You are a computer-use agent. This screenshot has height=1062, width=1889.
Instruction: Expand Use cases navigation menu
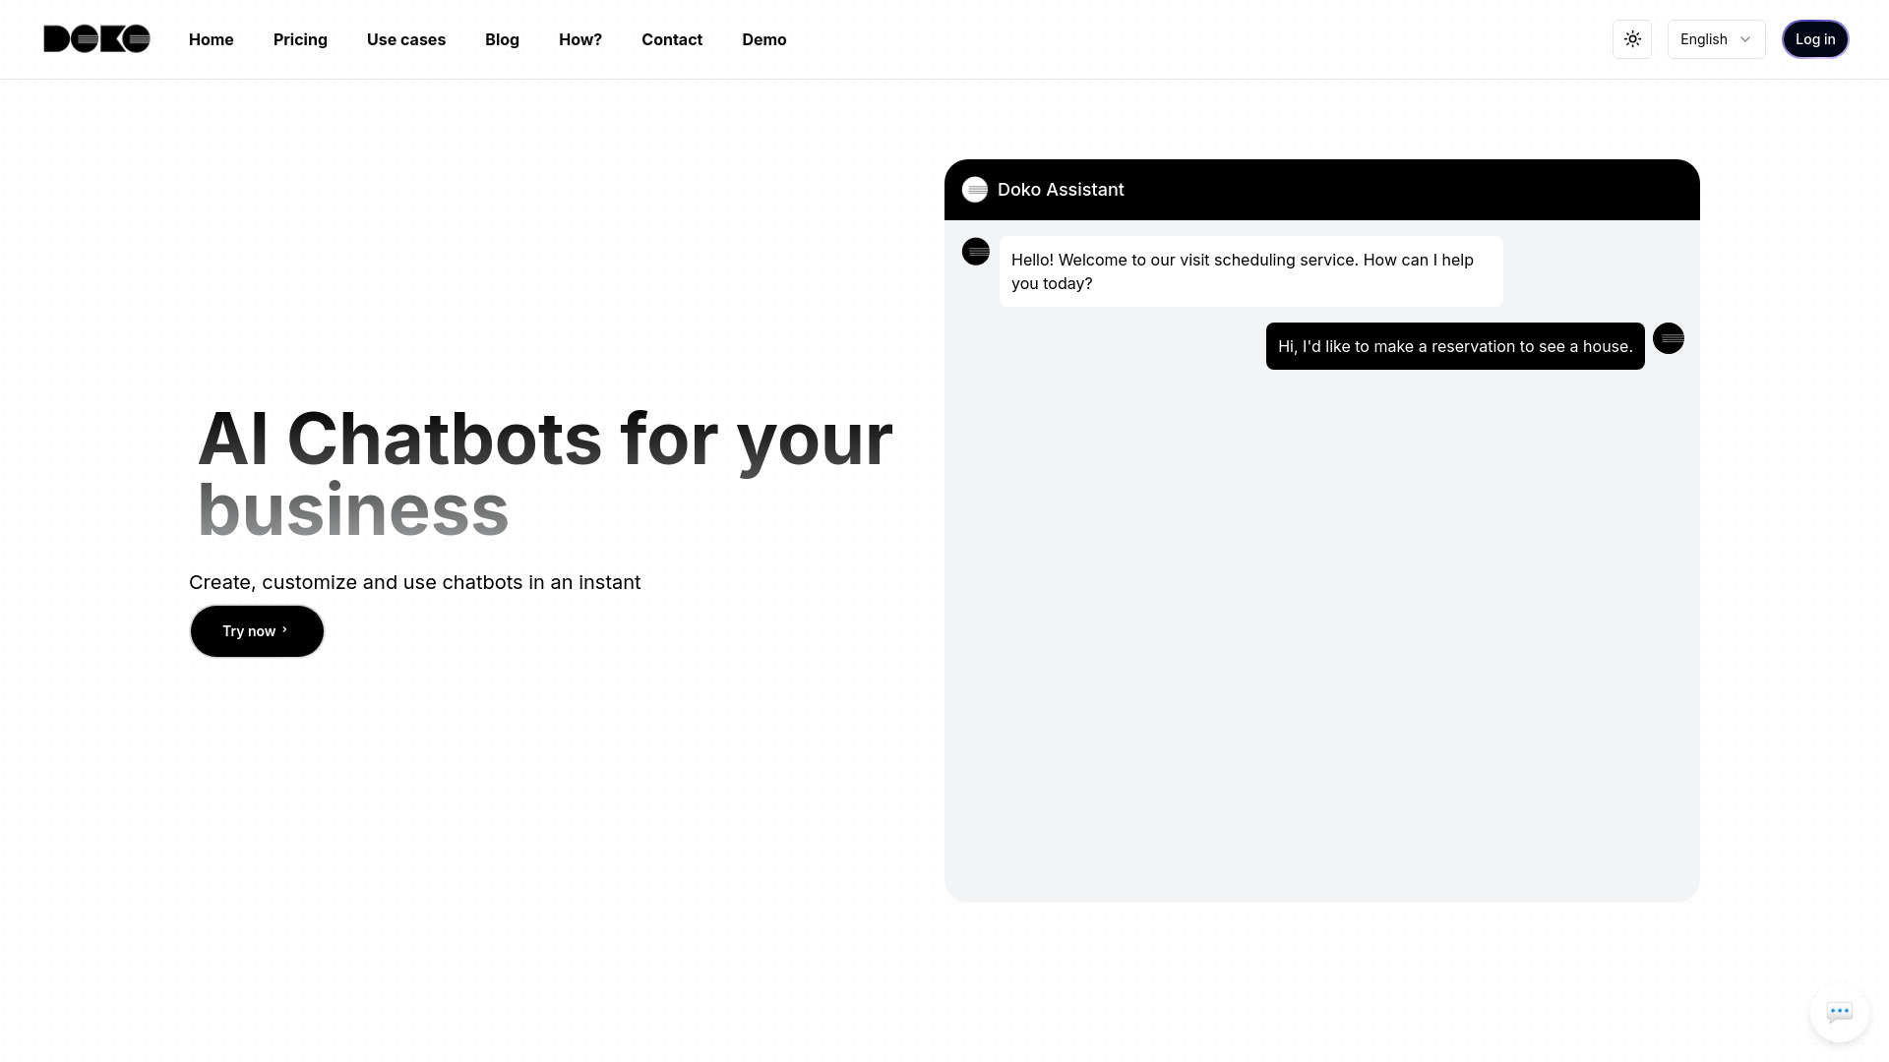pos(406,39)
